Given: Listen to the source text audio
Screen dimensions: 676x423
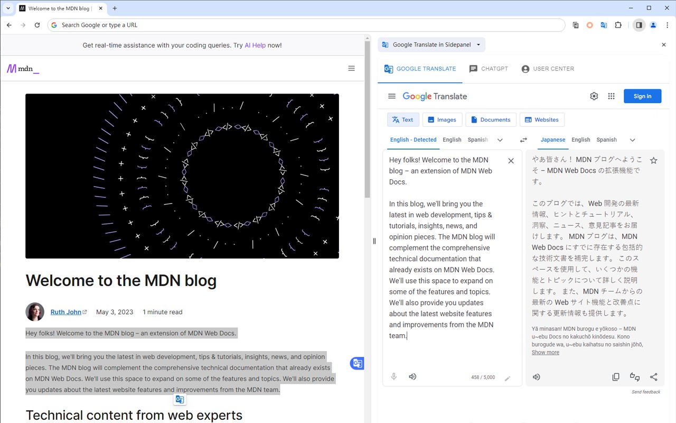Looking at the screenshot, I should pos(412,376).
